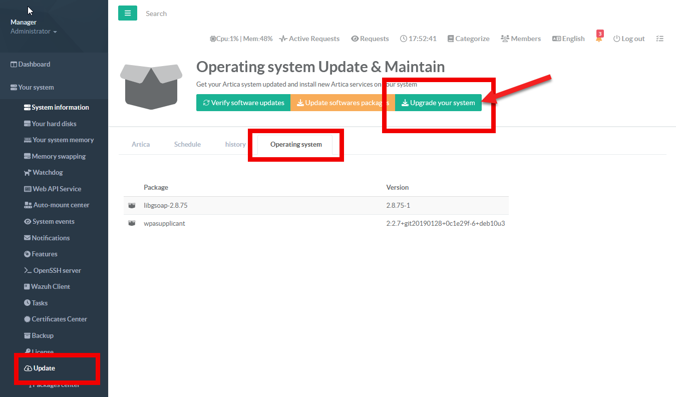Open Update in the sidebar

44,368
